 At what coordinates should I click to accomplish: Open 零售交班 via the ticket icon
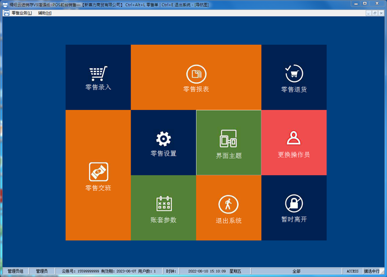(x=98, y=172)
